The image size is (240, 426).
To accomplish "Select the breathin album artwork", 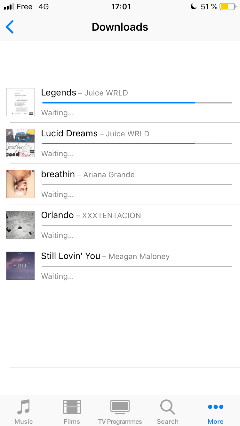I will [x=20, y=184].
